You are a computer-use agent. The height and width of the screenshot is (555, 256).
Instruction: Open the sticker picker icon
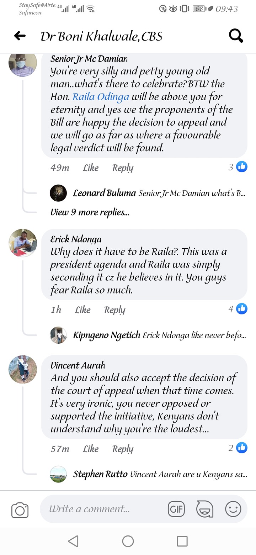tap(205, 509)
